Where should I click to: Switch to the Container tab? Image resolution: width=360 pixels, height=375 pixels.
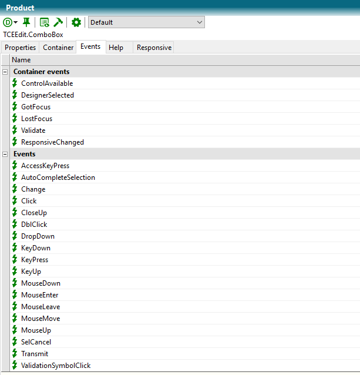[x=58, y=48]
